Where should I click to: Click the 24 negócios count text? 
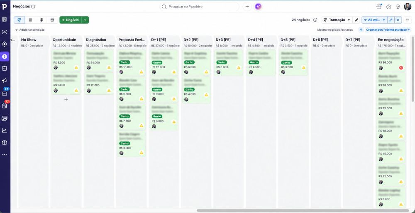(301, 20)
